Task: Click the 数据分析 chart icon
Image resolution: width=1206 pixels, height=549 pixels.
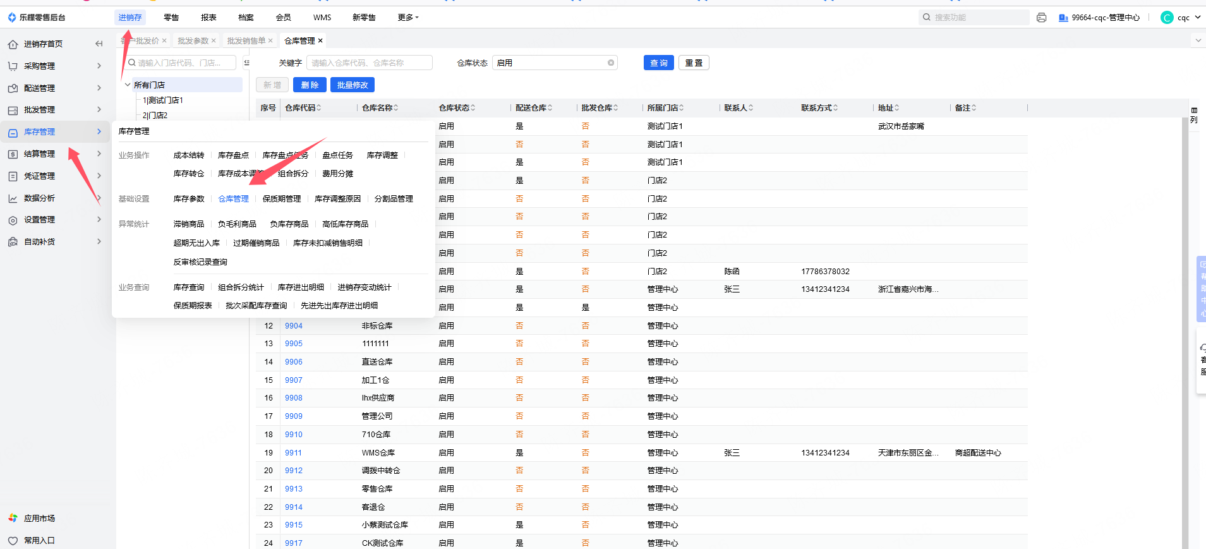Action: coord(13,198)
